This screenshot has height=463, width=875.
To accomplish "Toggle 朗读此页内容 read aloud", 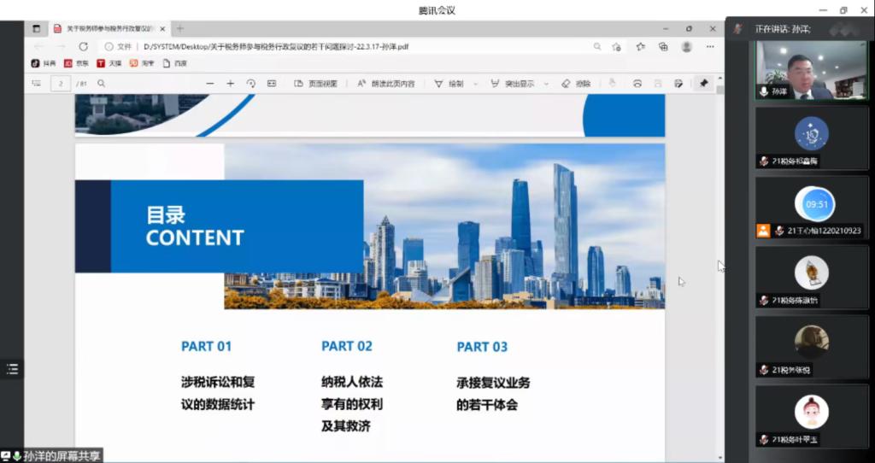I will 385,84.
